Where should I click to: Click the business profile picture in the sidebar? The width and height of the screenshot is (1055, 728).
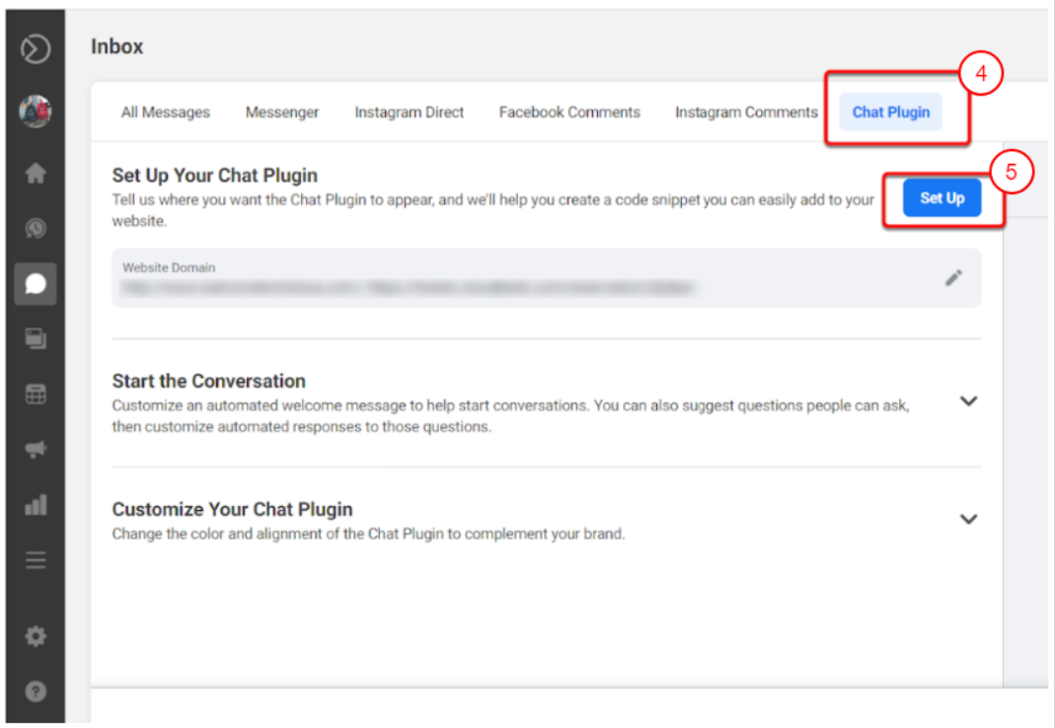coord(36,111)
